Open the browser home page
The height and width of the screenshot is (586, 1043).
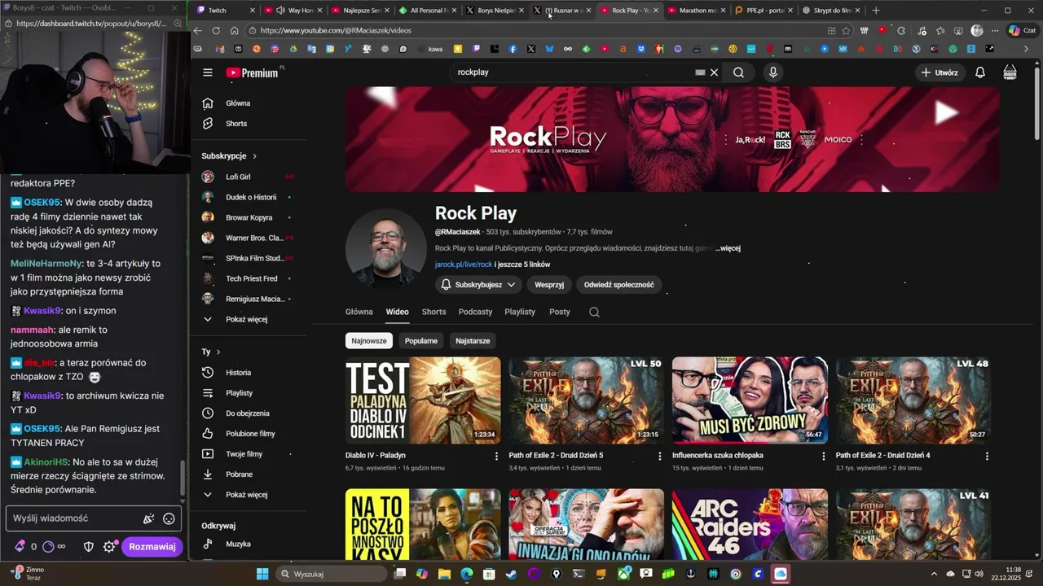(x=234, y=30)
